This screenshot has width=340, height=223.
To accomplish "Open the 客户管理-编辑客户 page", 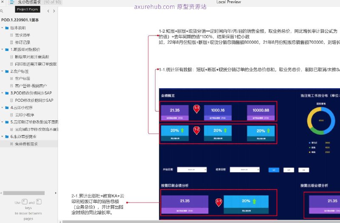I will pos(31,86).
